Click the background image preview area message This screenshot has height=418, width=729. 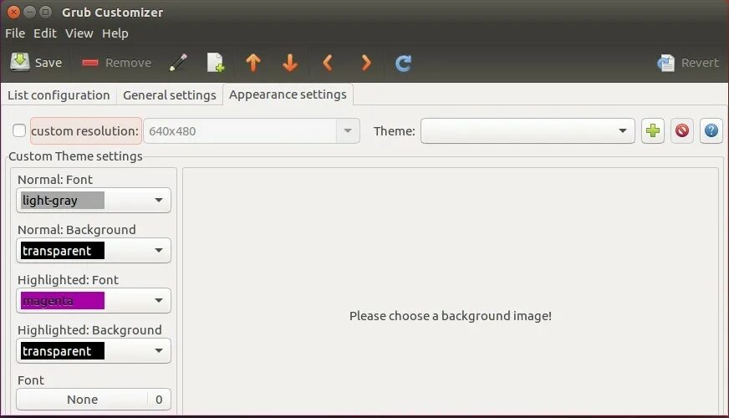451,316
